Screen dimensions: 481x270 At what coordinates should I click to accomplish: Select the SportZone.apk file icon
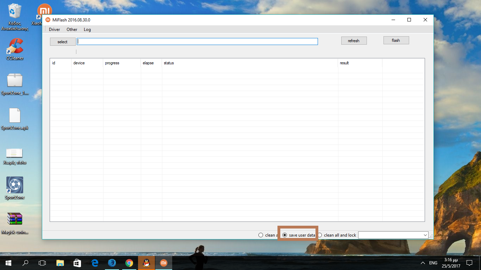15,116
